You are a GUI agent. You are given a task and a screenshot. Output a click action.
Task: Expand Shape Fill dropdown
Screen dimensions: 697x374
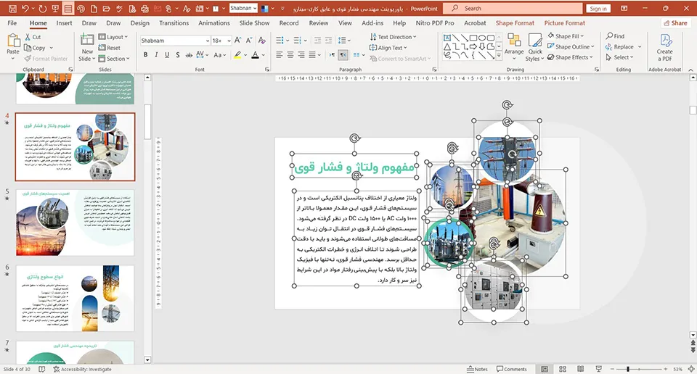point(566,36)
